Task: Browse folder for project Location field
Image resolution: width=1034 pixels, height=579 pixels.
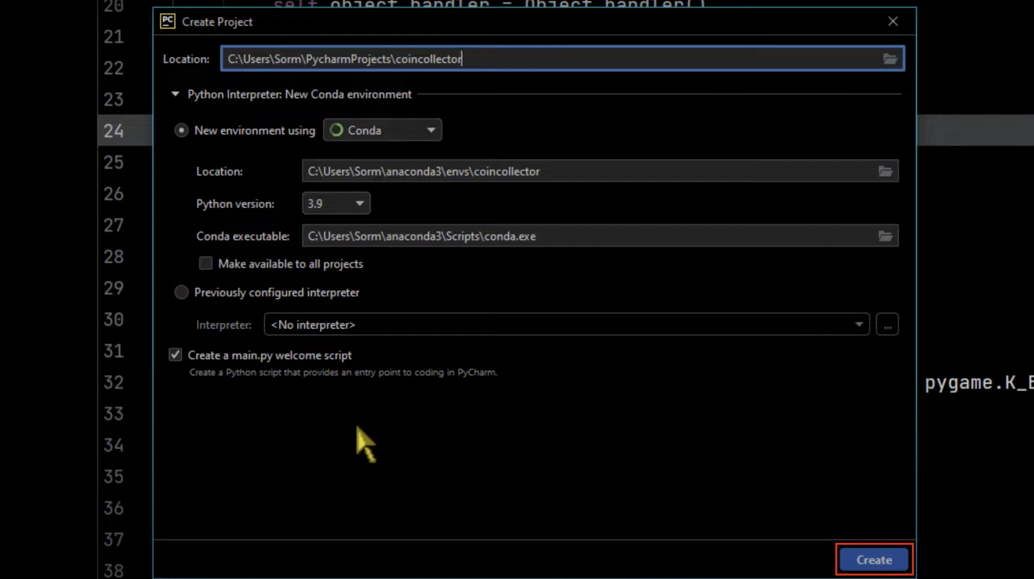Action: coord(890,59)
